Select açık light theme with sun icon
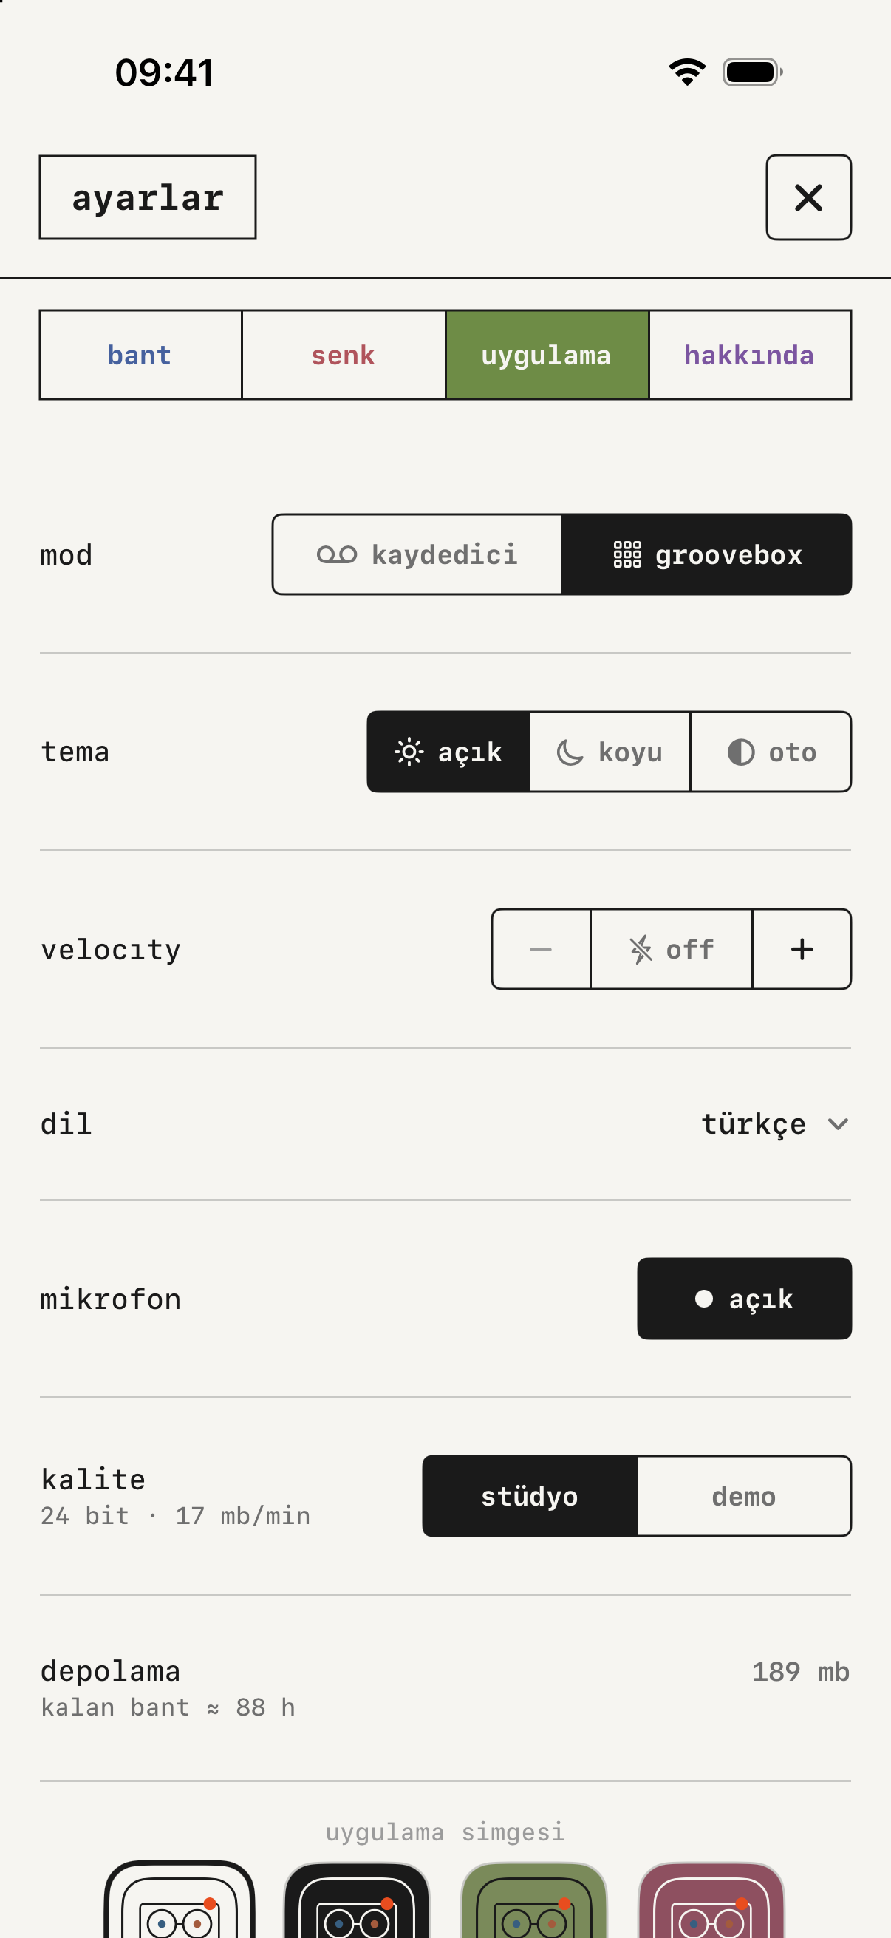Image resolution: width=891 pixels, height=1938 pixels. click(448, 752)
